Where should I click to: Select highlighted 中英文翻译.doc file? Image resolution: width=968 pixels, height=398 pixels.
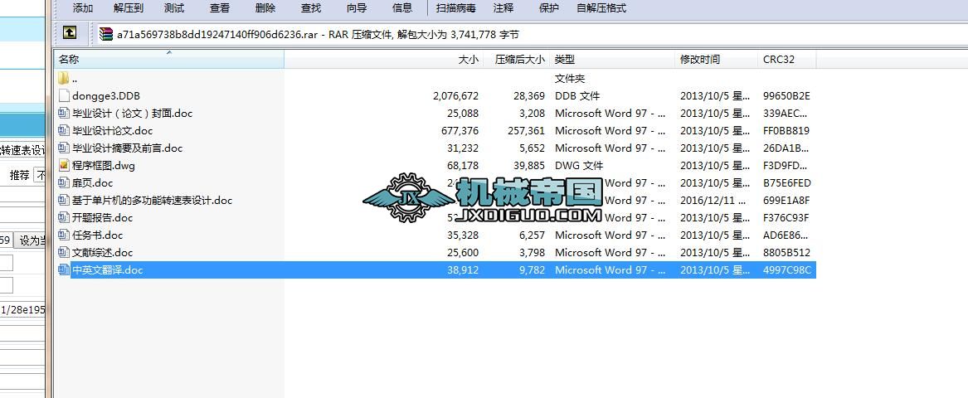(x=108, y=269)
